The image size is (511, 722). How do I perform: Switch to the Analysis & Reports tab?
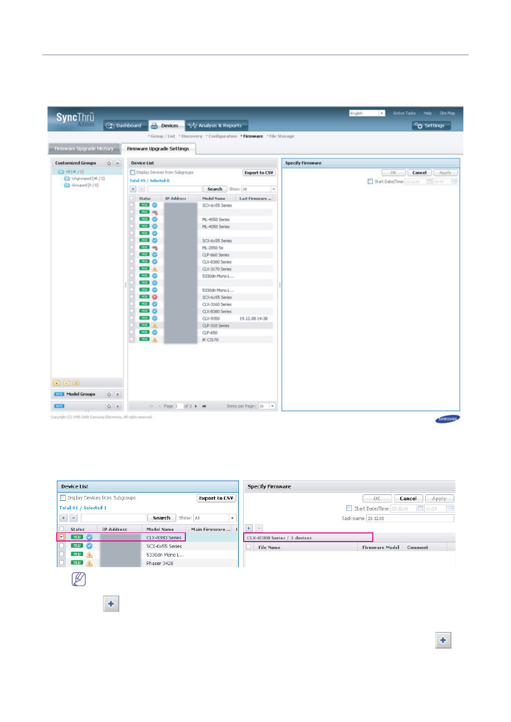point(216,125)
